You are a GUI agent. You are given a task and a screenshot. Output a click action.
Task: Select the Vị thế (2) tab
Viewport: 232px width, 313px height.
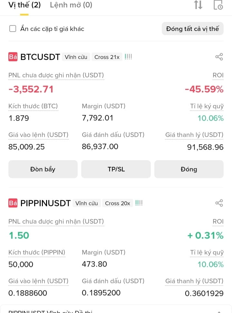tap(24, 5)
